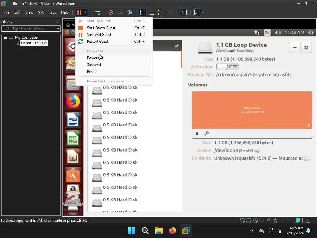Image resolution: width=317 pixels, height=238 pixels.
Task: Open the library search dropdown arrow
Action: click(58, 29)
